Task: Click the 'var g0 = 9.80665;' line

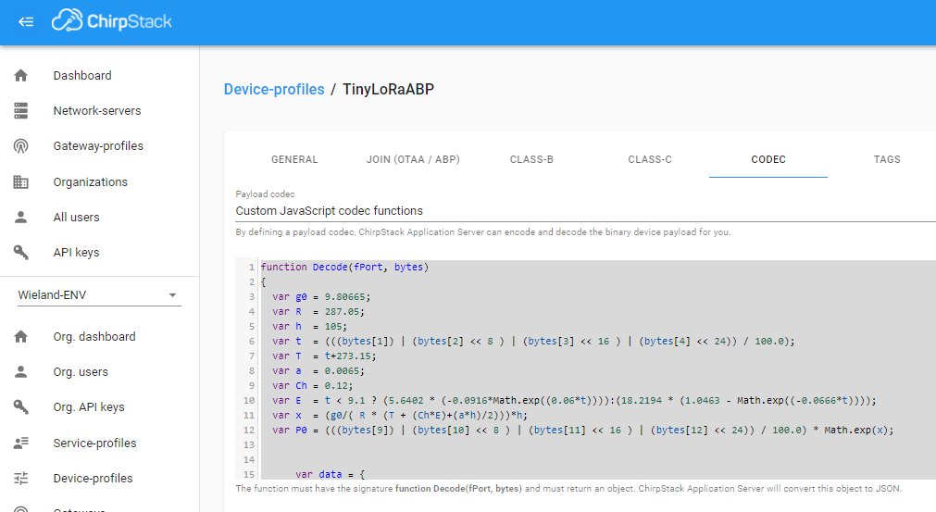Action: coord(321,296)
